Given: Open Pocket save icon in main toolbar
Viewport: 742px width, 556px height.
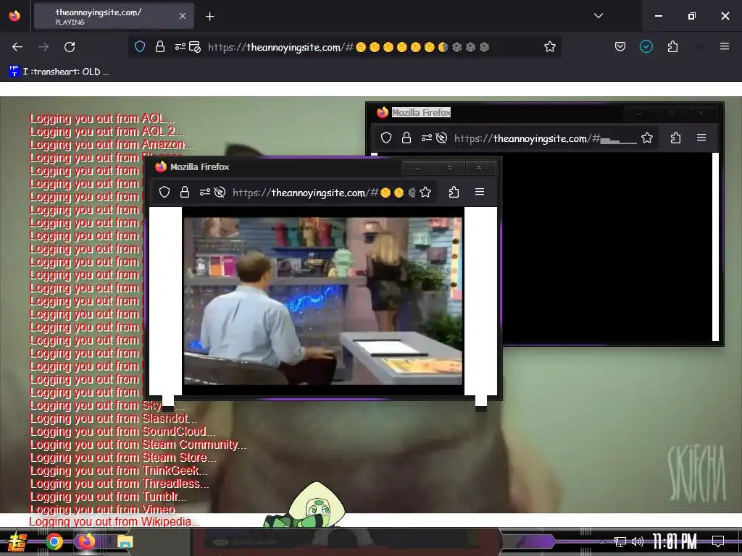Looking at the screenshot, I should [620, 46].
